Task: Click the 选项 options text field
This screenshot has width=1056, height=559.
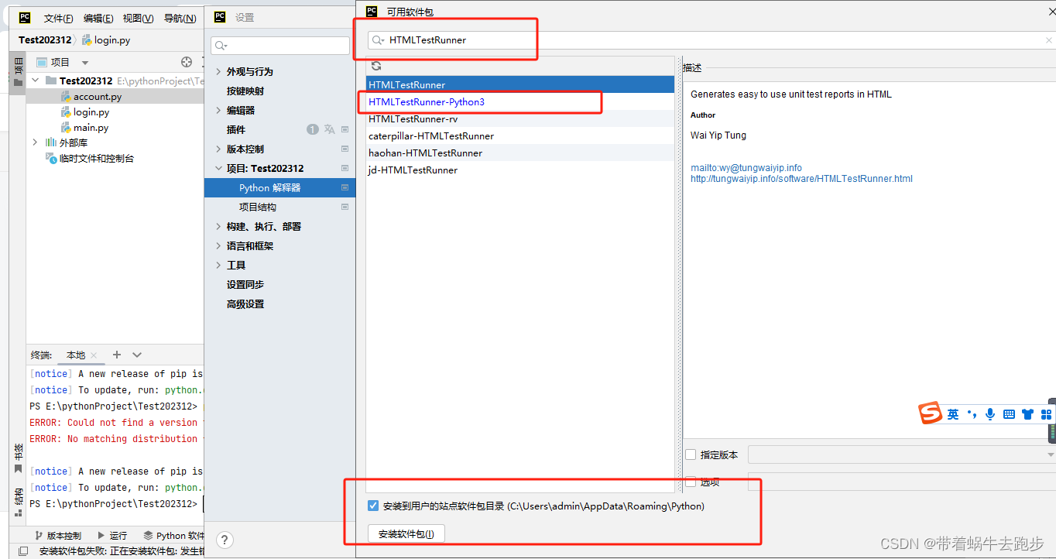Action: point(902,482)
